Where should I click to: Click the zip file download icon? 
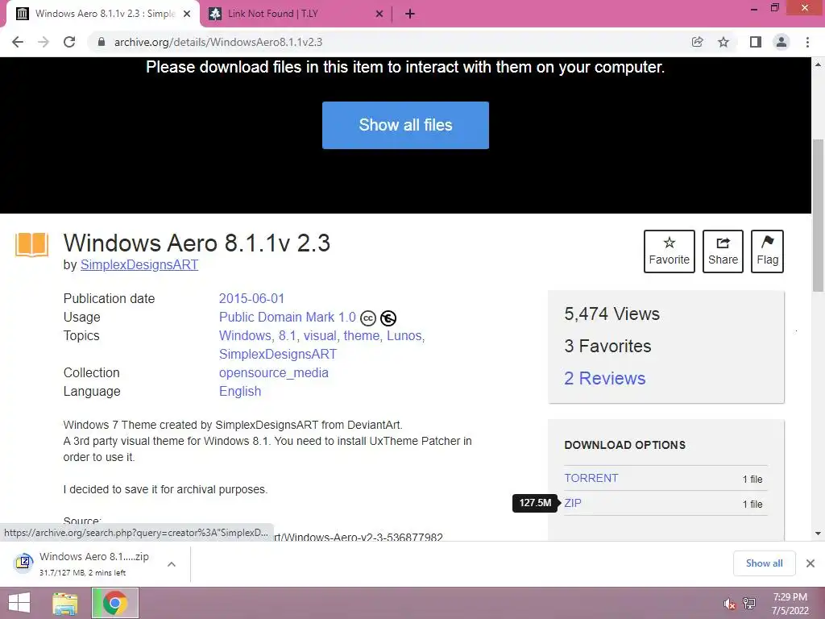click(x=23, y=563)
